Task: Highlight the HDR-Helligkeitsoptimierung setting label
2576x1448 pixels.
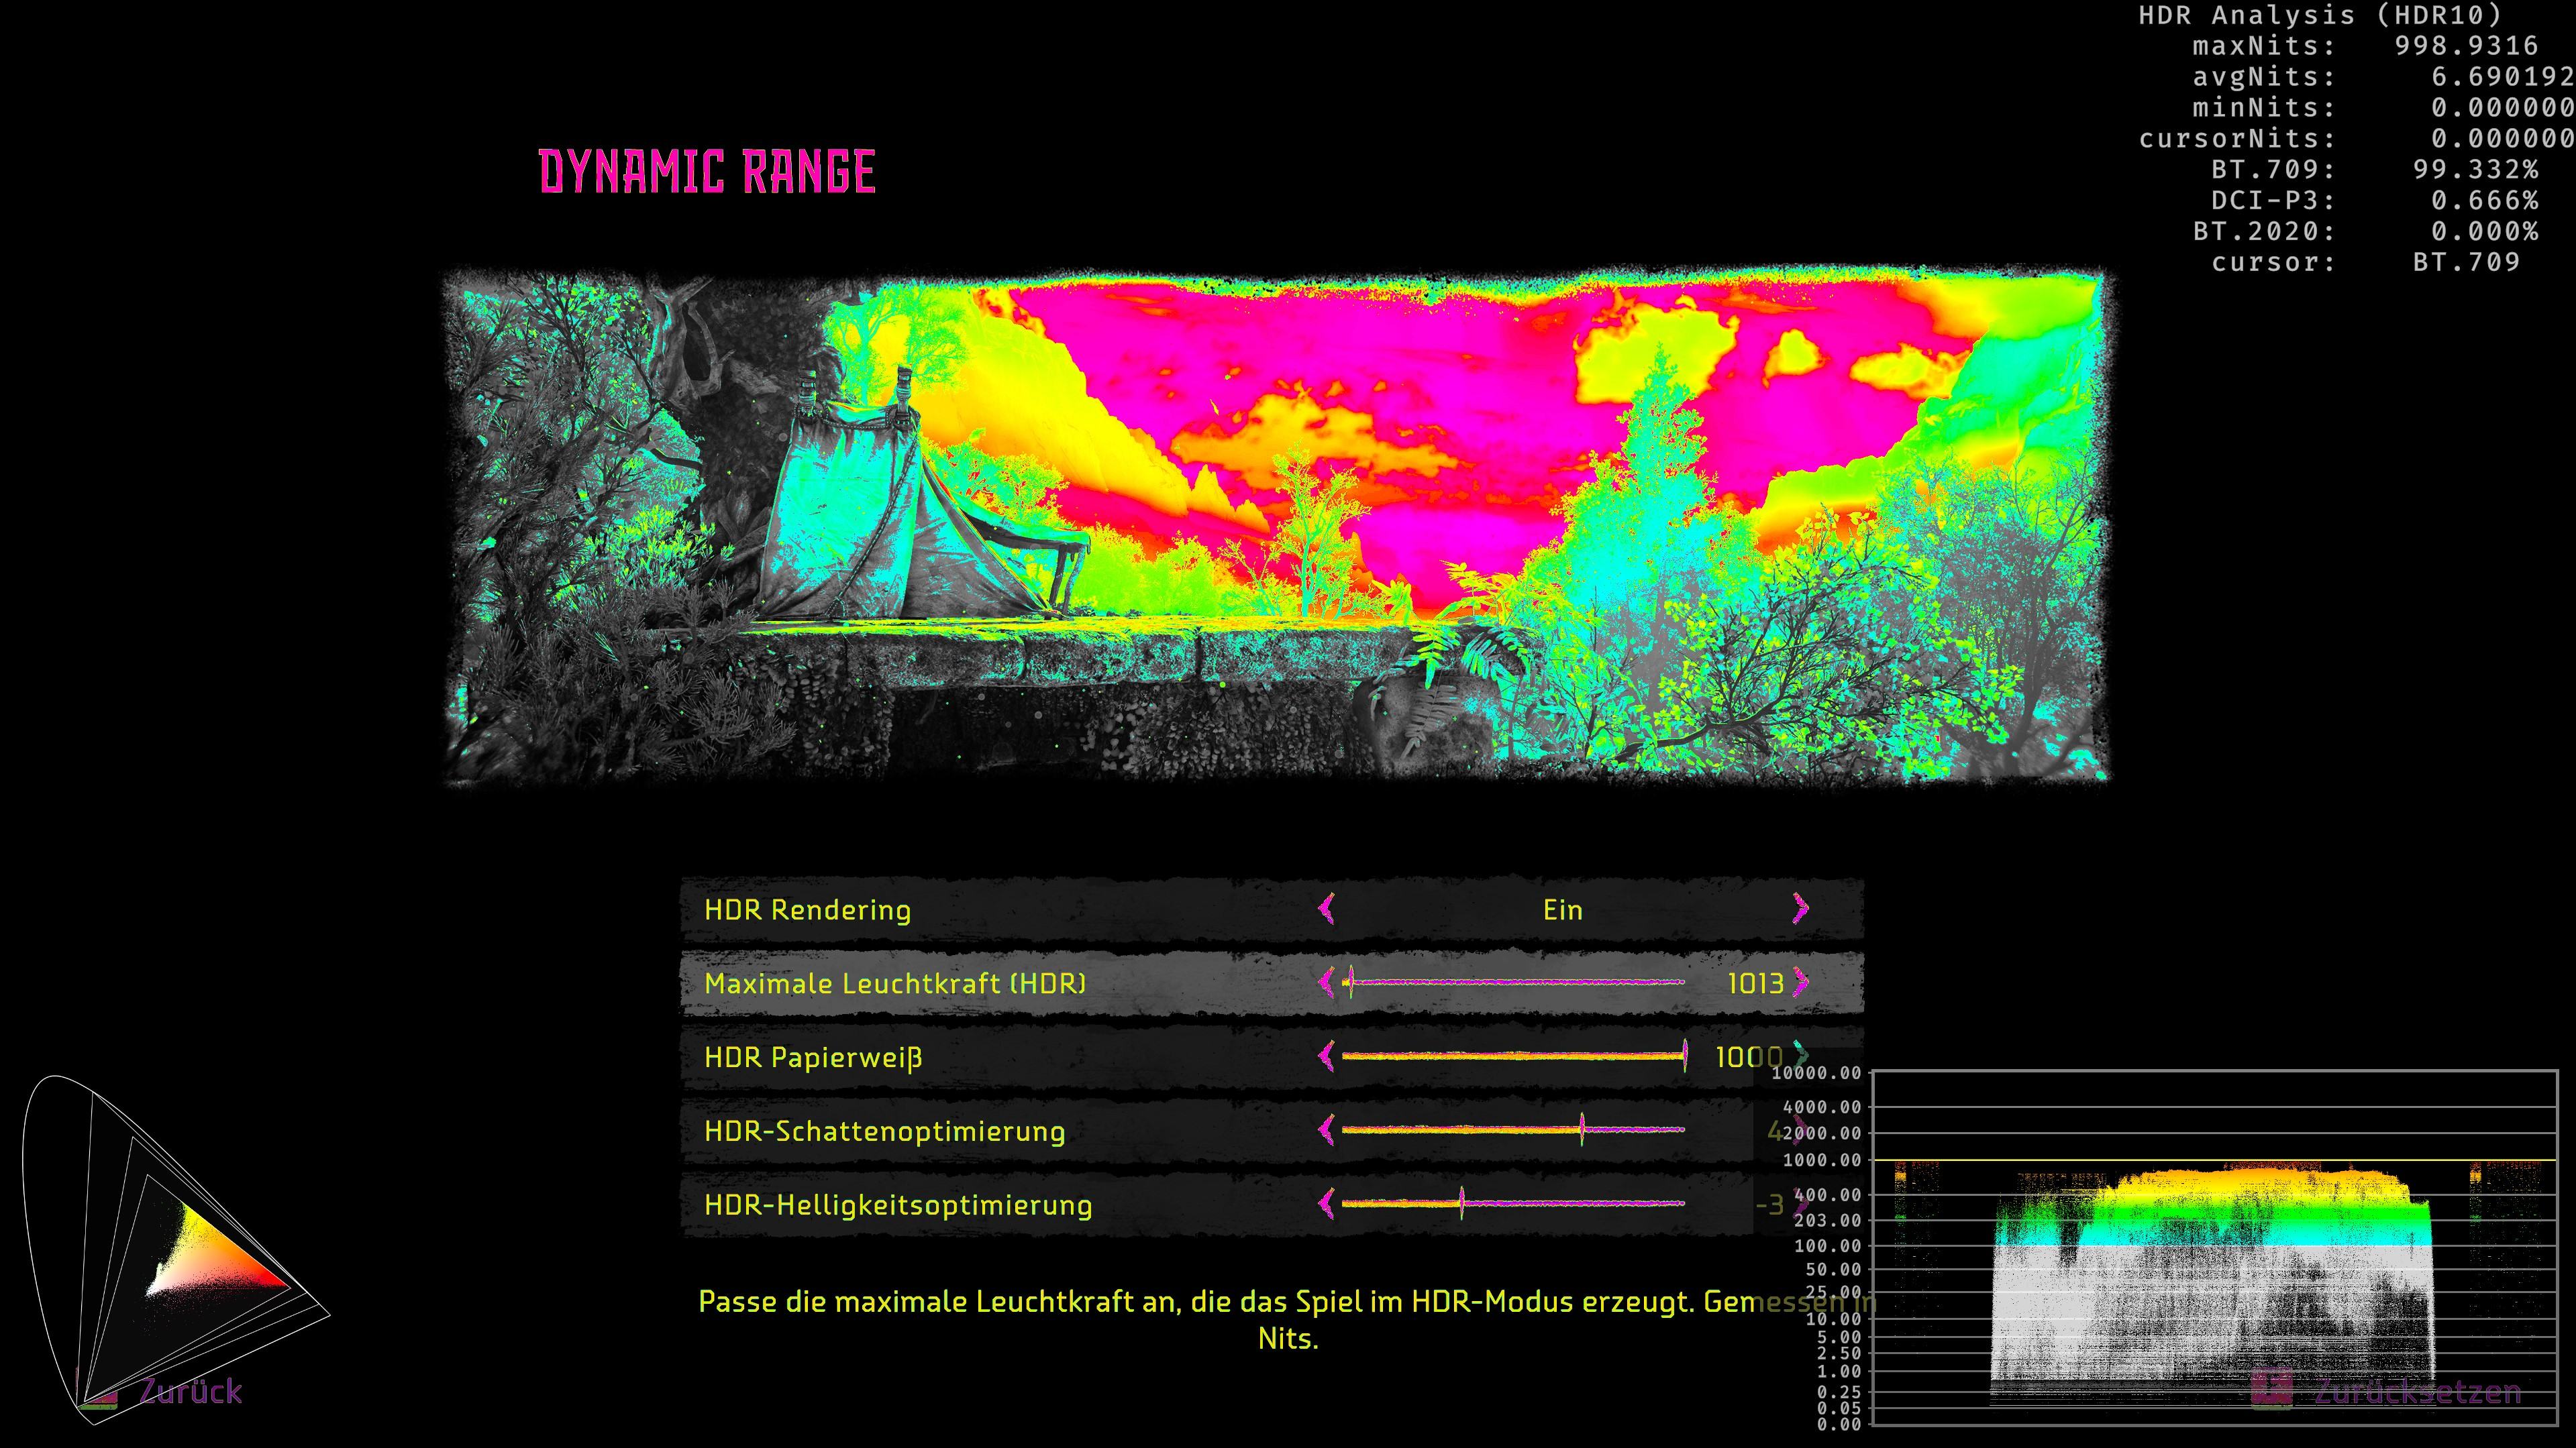Action: click(898, 1205)
